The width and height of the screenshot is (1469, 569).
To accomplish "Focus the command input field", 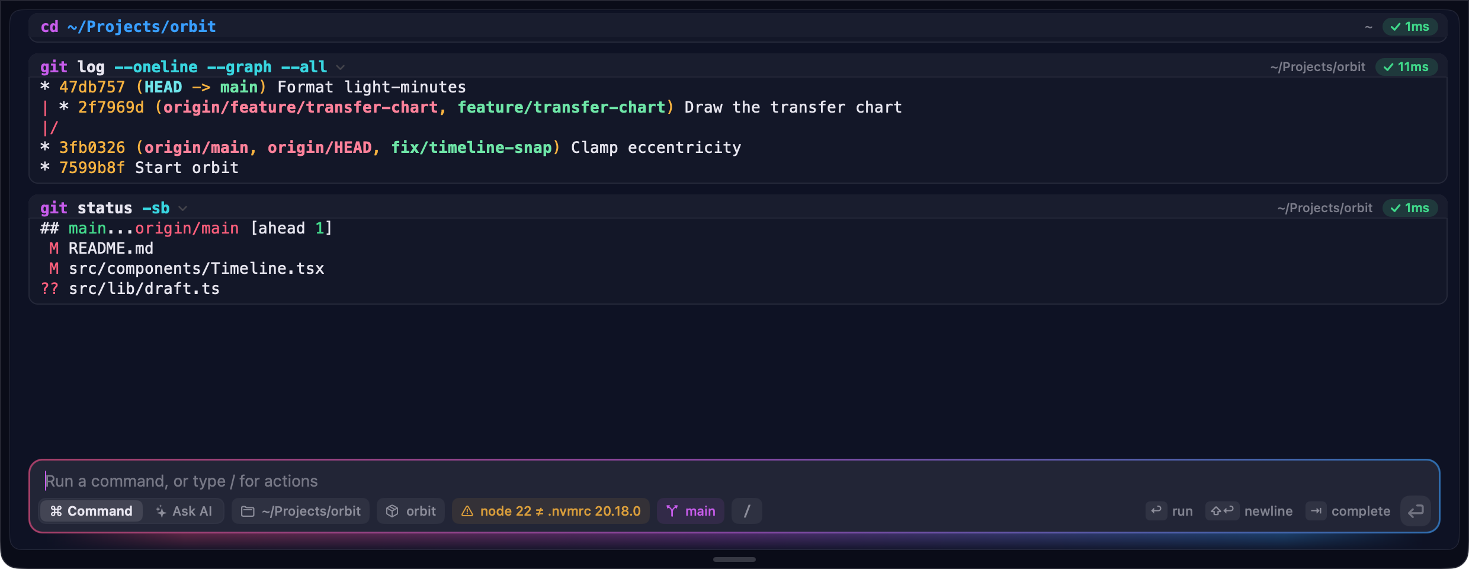I will [x=734, y=481].
